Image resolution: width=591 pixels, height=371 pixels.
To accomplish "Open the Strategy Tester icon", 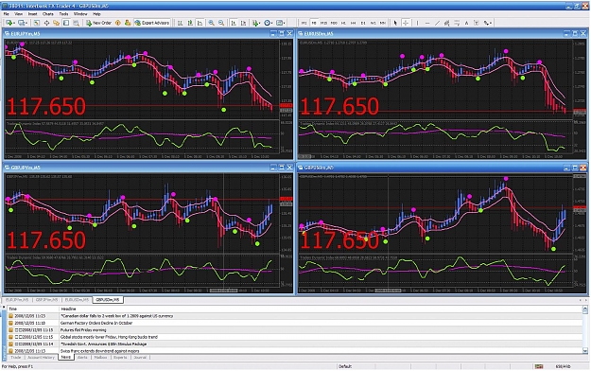I will coord(77,23).
